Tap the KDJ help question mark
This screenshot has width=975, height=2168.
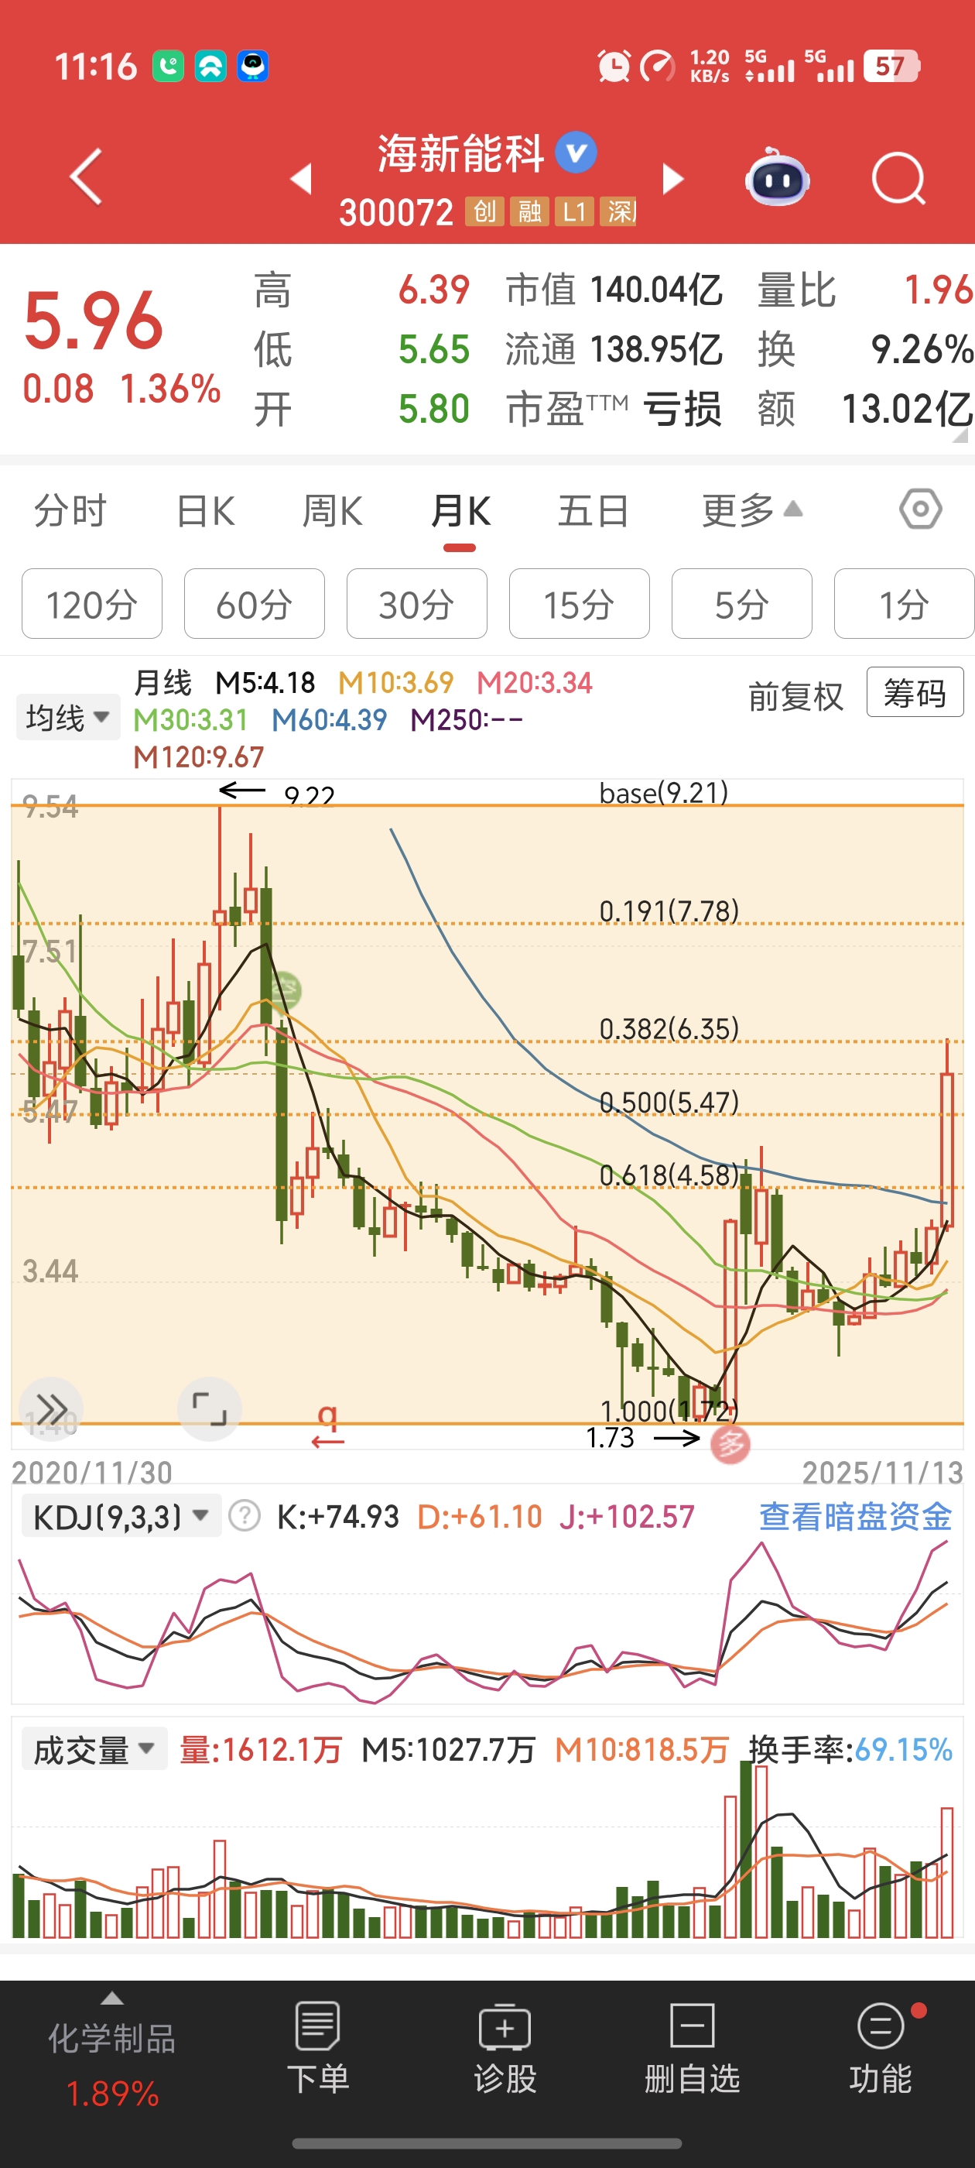pyautogui.click(x=245, y=1516)
